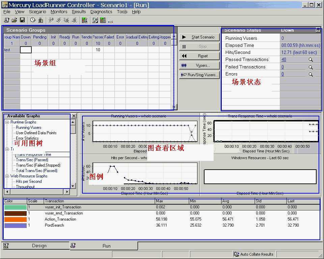Screen dimensions: 324x259
Task: Click magnifier icon in the Errors row
Action: (311, 74)
